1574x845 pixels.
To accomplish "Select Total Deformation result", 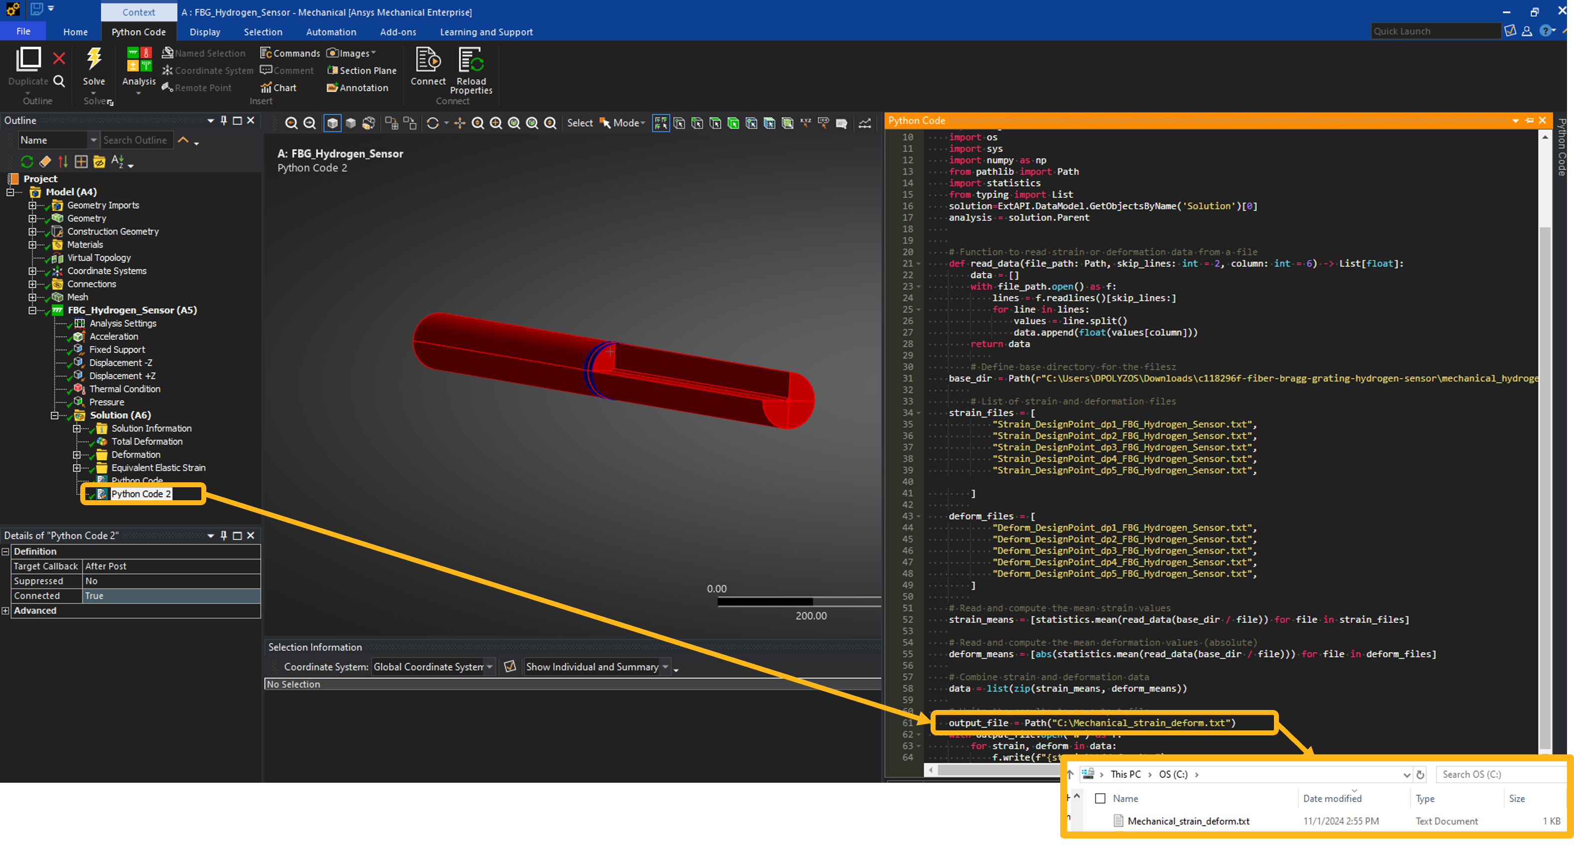I will (x=147, y=441).
